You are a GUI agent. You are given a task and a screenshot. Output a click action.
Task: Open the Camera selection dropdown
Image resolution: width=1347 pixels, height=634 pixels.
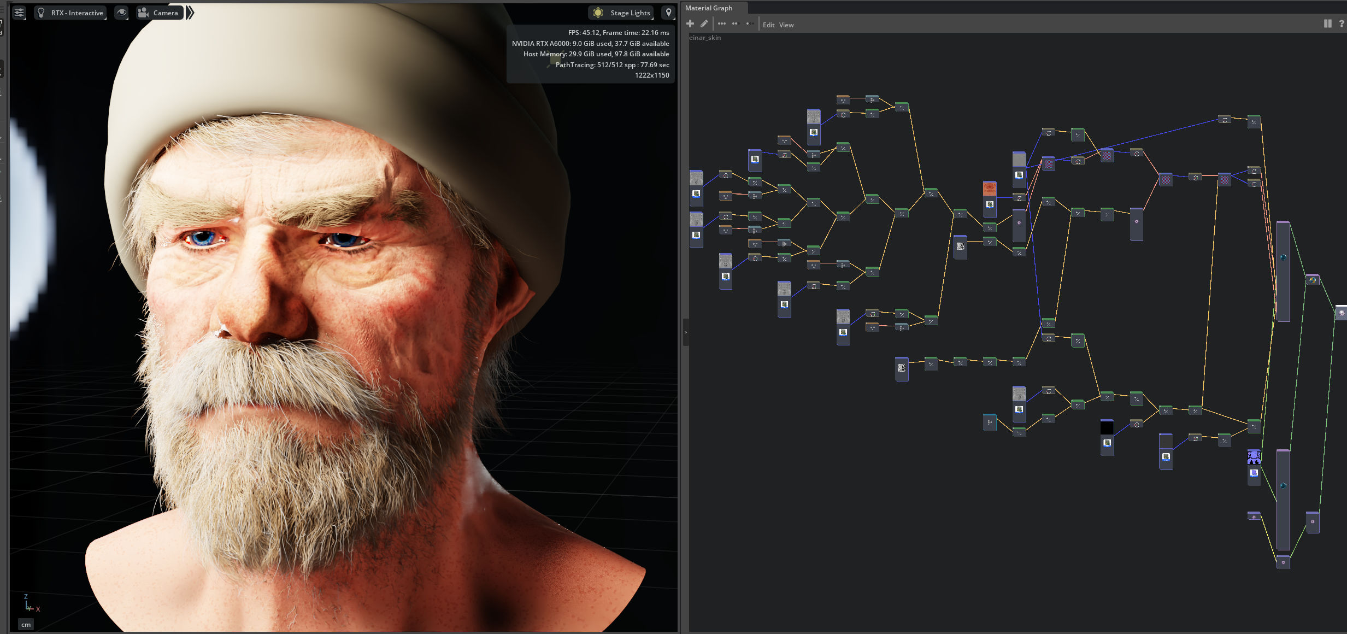tap(159, 13)
